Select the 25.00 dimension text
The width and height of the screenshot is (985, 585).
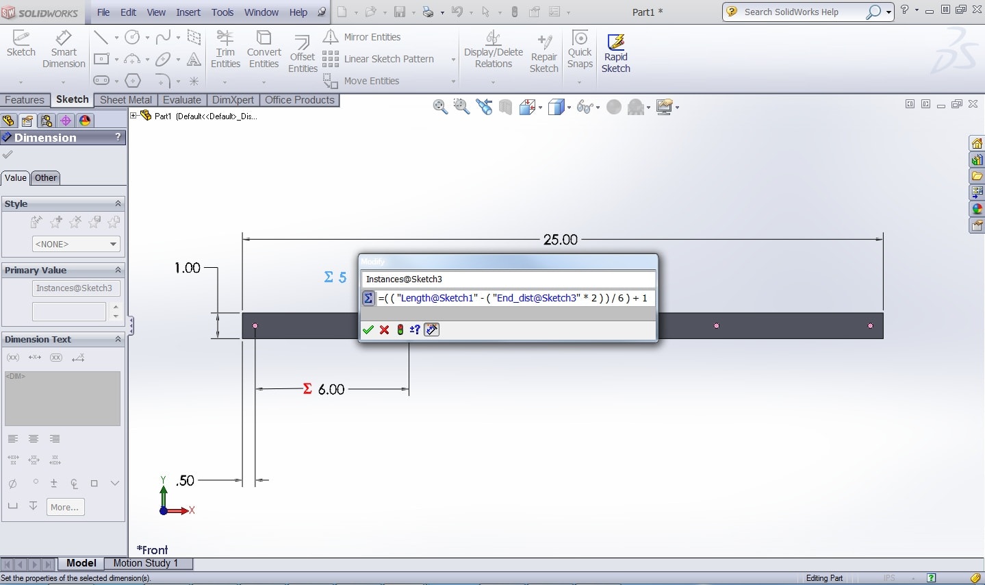point(561,240)
